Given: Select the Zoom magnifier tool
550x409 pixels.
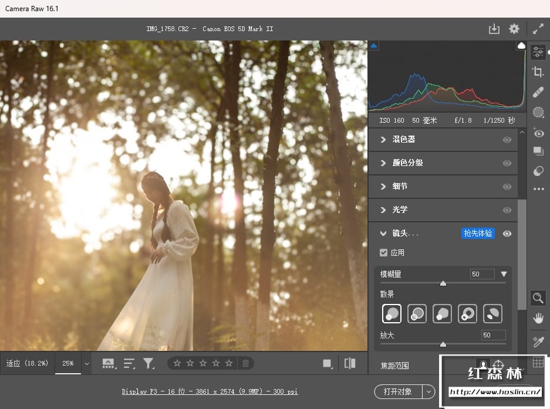Looking at the screenshot, I should click(x=538, y=298).
